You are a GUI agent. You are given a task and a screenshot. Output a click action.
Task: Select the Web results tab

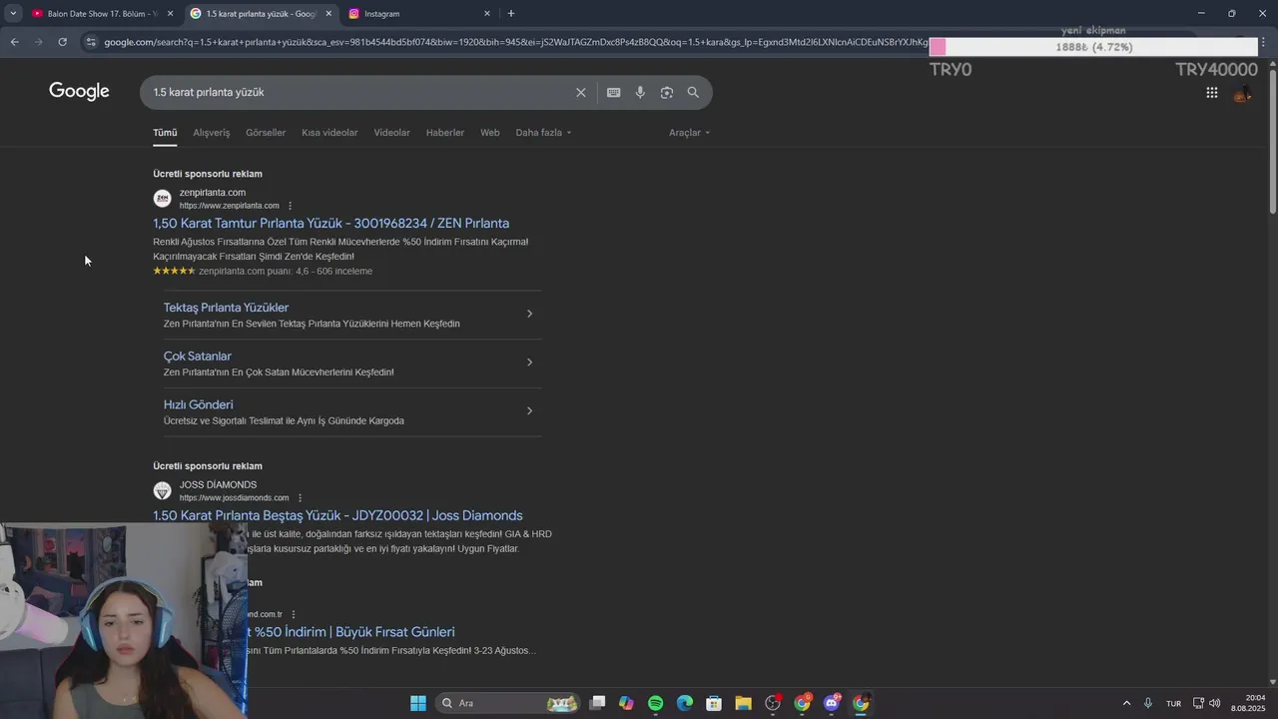click(x=489, y=133)
